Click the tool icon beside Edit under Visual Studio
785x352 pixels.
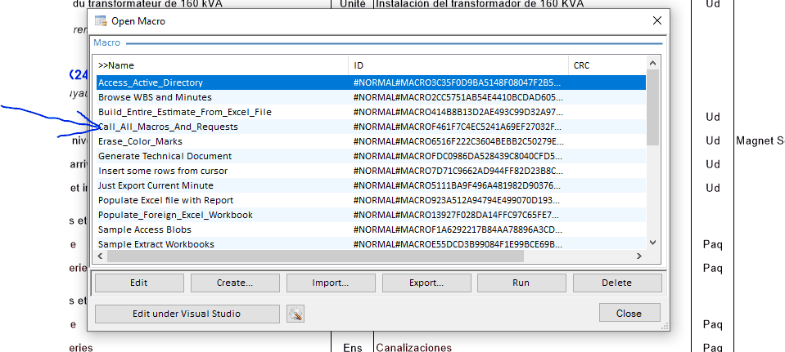[x=296, y=314]
